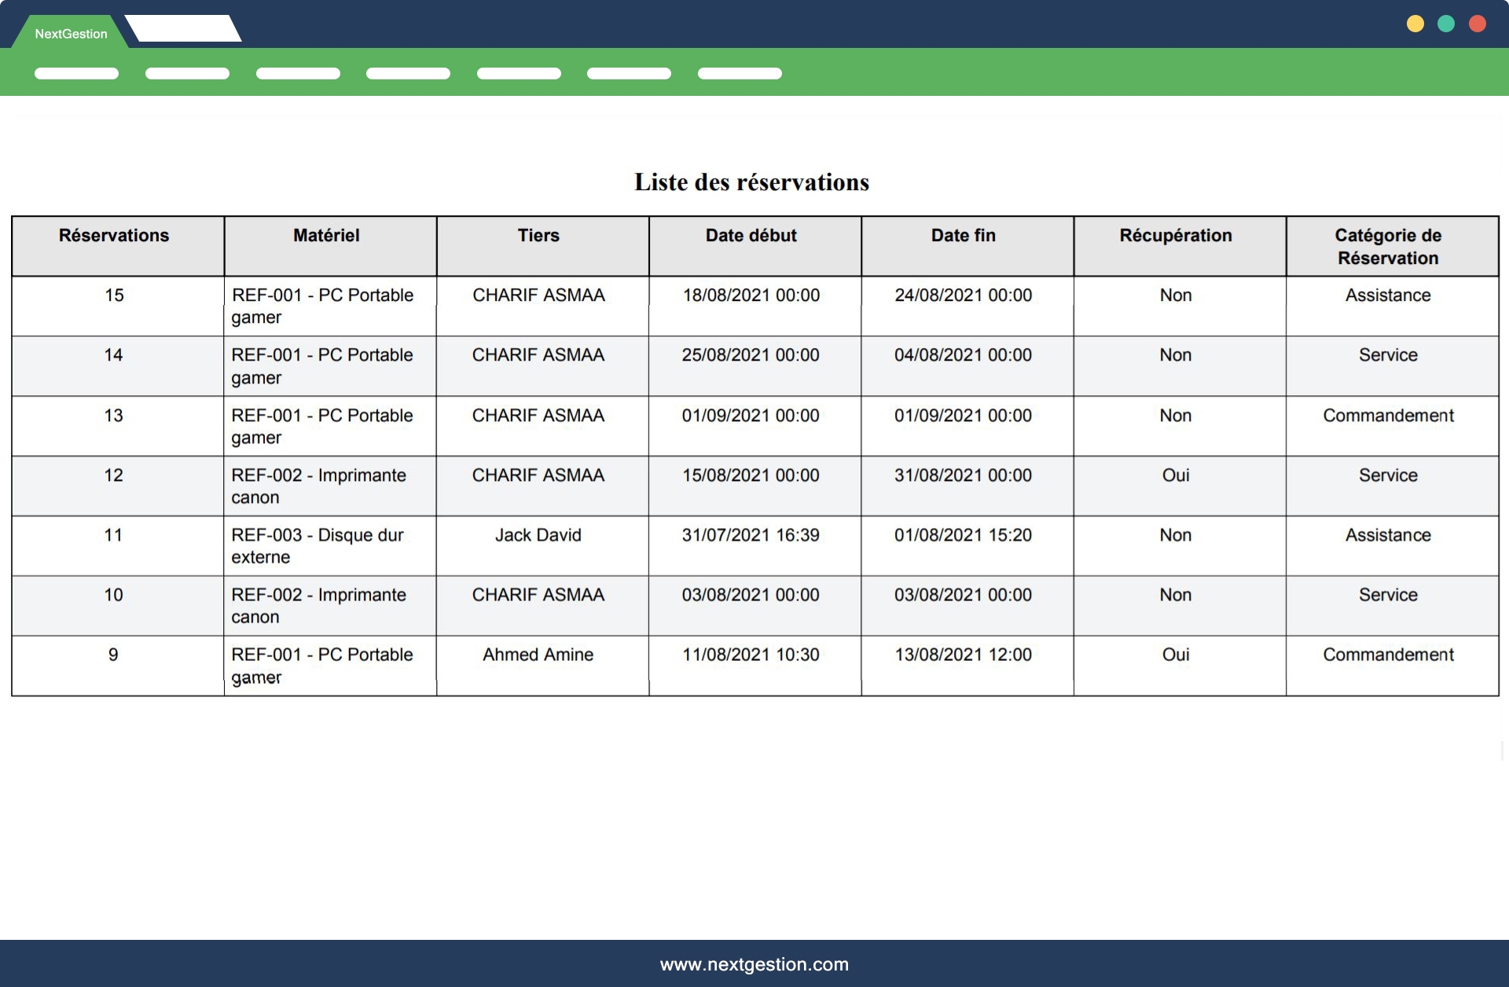Viewport: 1509px width, 987px height.
Task: Click the Liste des réservations title
Action: (x=751, y=182)
